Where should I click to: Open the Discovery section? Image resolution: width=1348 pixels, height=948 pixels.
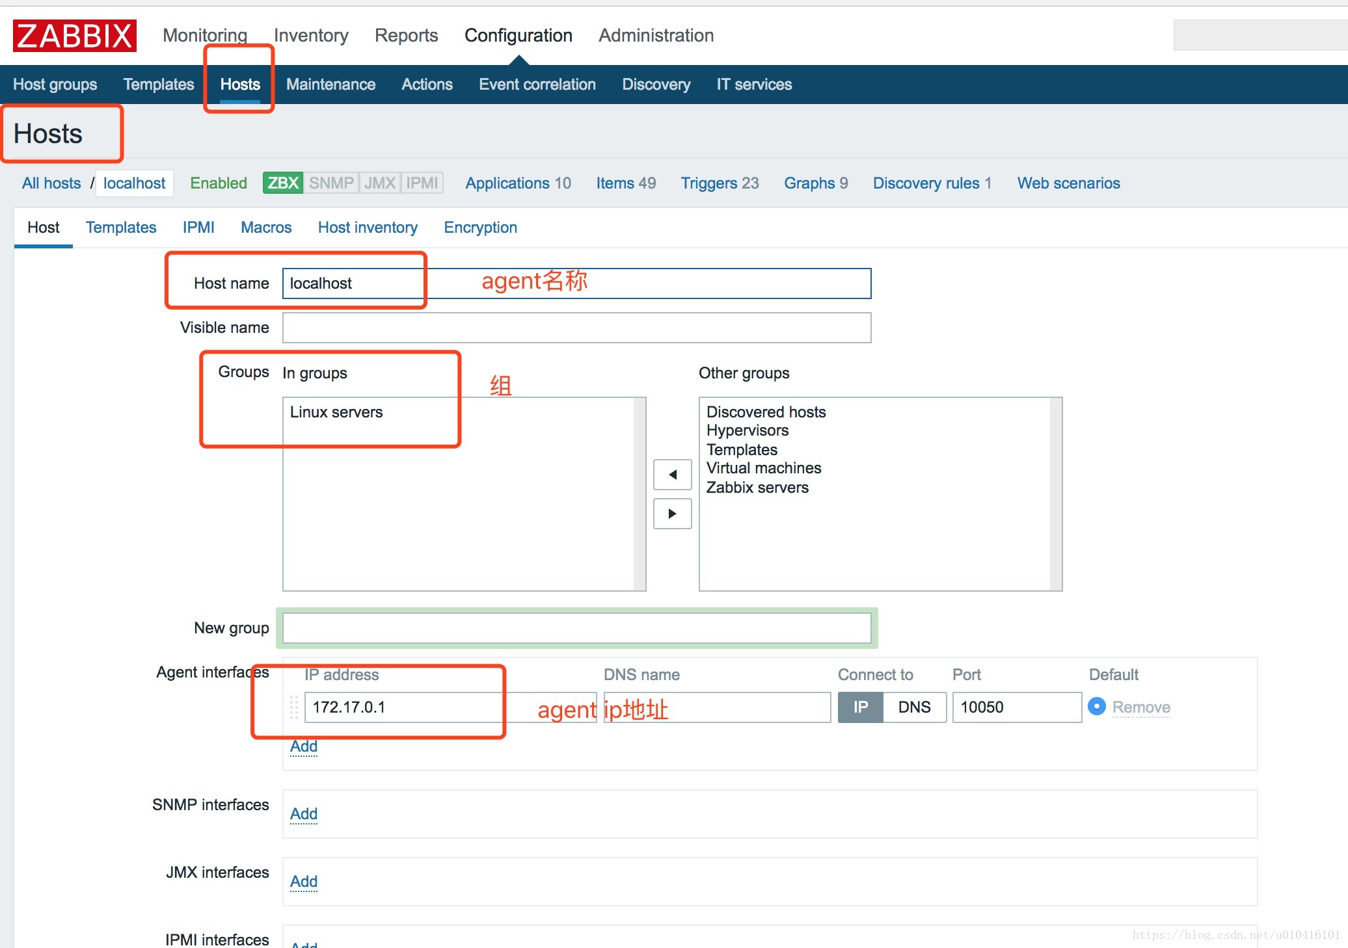(656, 85)
